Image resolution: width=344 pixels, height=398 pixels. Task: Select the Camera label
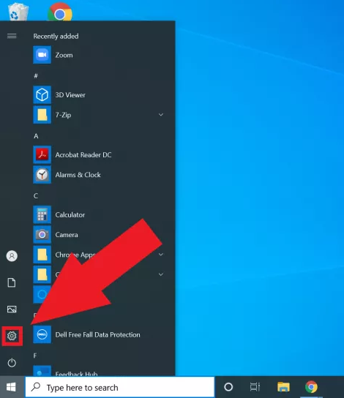(67, 235)
